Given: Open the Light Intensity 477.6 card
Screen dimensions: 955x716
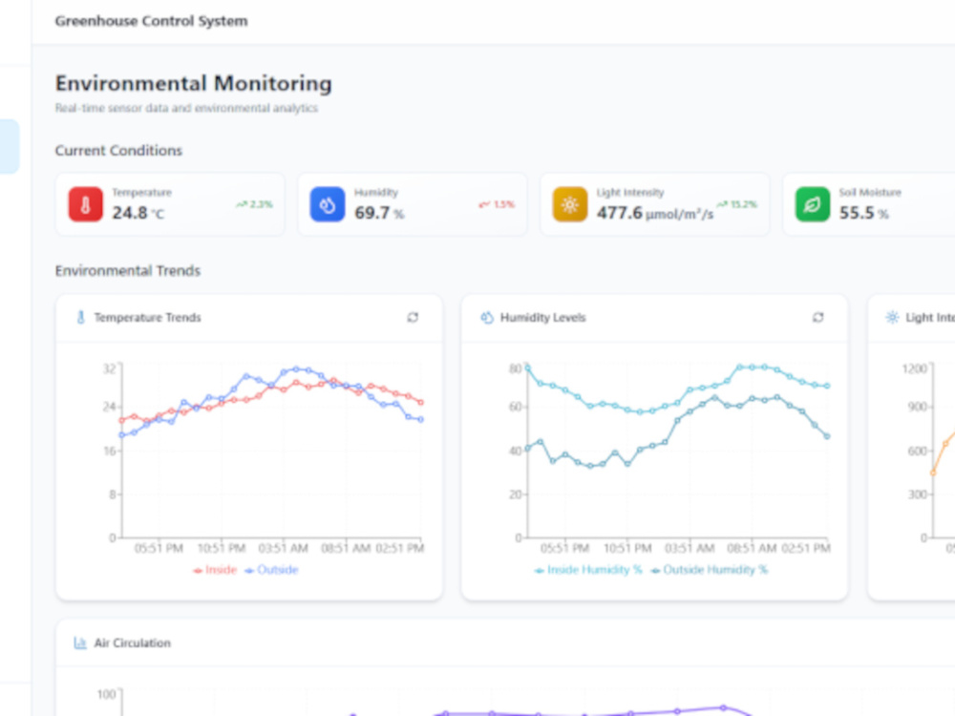Looking at the screenshot, I should tap(655, 204).
